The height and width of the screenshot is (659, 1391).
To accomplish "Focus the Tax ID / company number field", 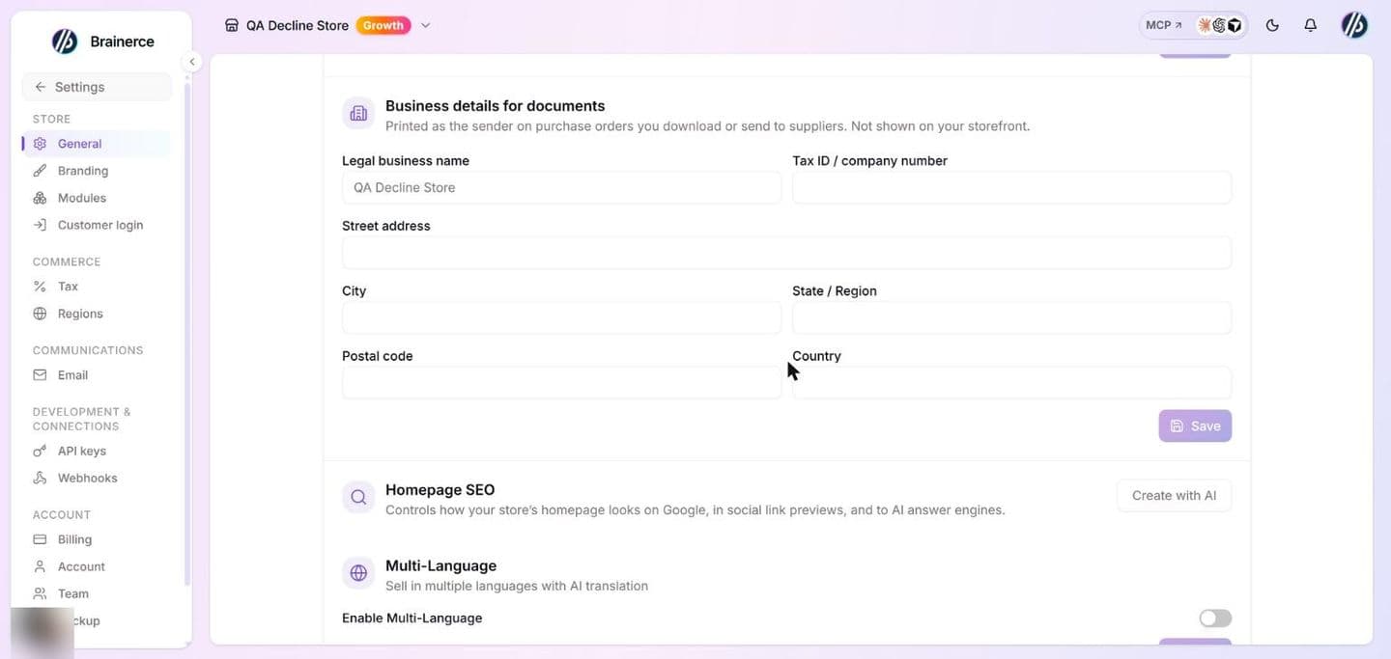I will tap(1011, 187).
